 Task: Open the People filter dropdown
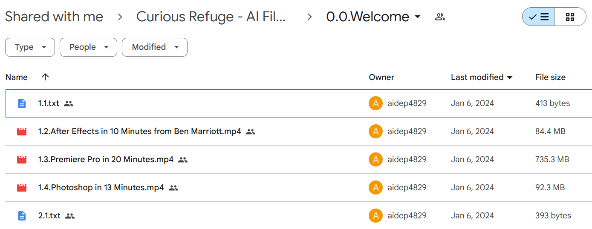click(88, 47)
